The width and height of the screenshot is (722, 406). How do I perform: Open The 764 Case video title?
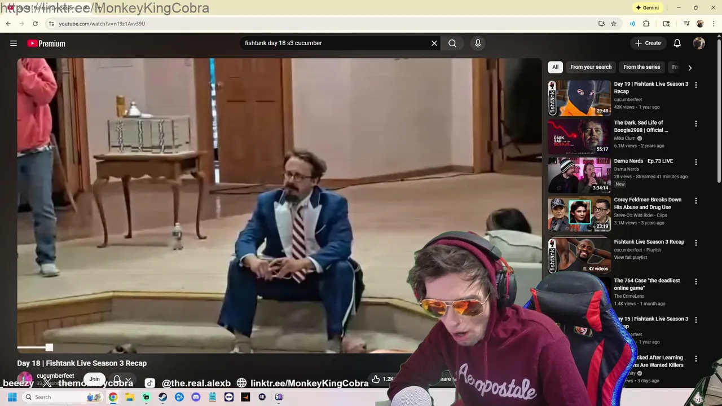point(647,284)
